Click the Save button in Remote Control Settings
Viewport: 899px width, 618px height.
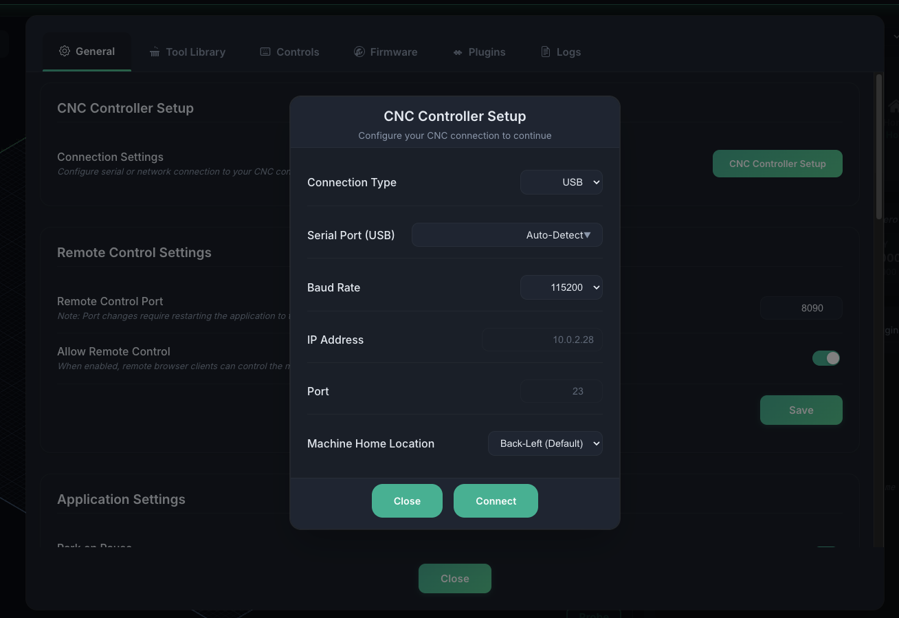pos(801,410)
